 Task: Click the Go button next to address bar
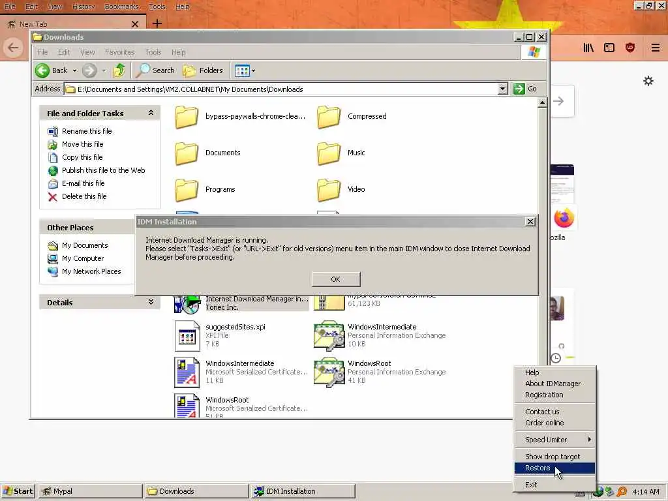(x=525, y=89)
